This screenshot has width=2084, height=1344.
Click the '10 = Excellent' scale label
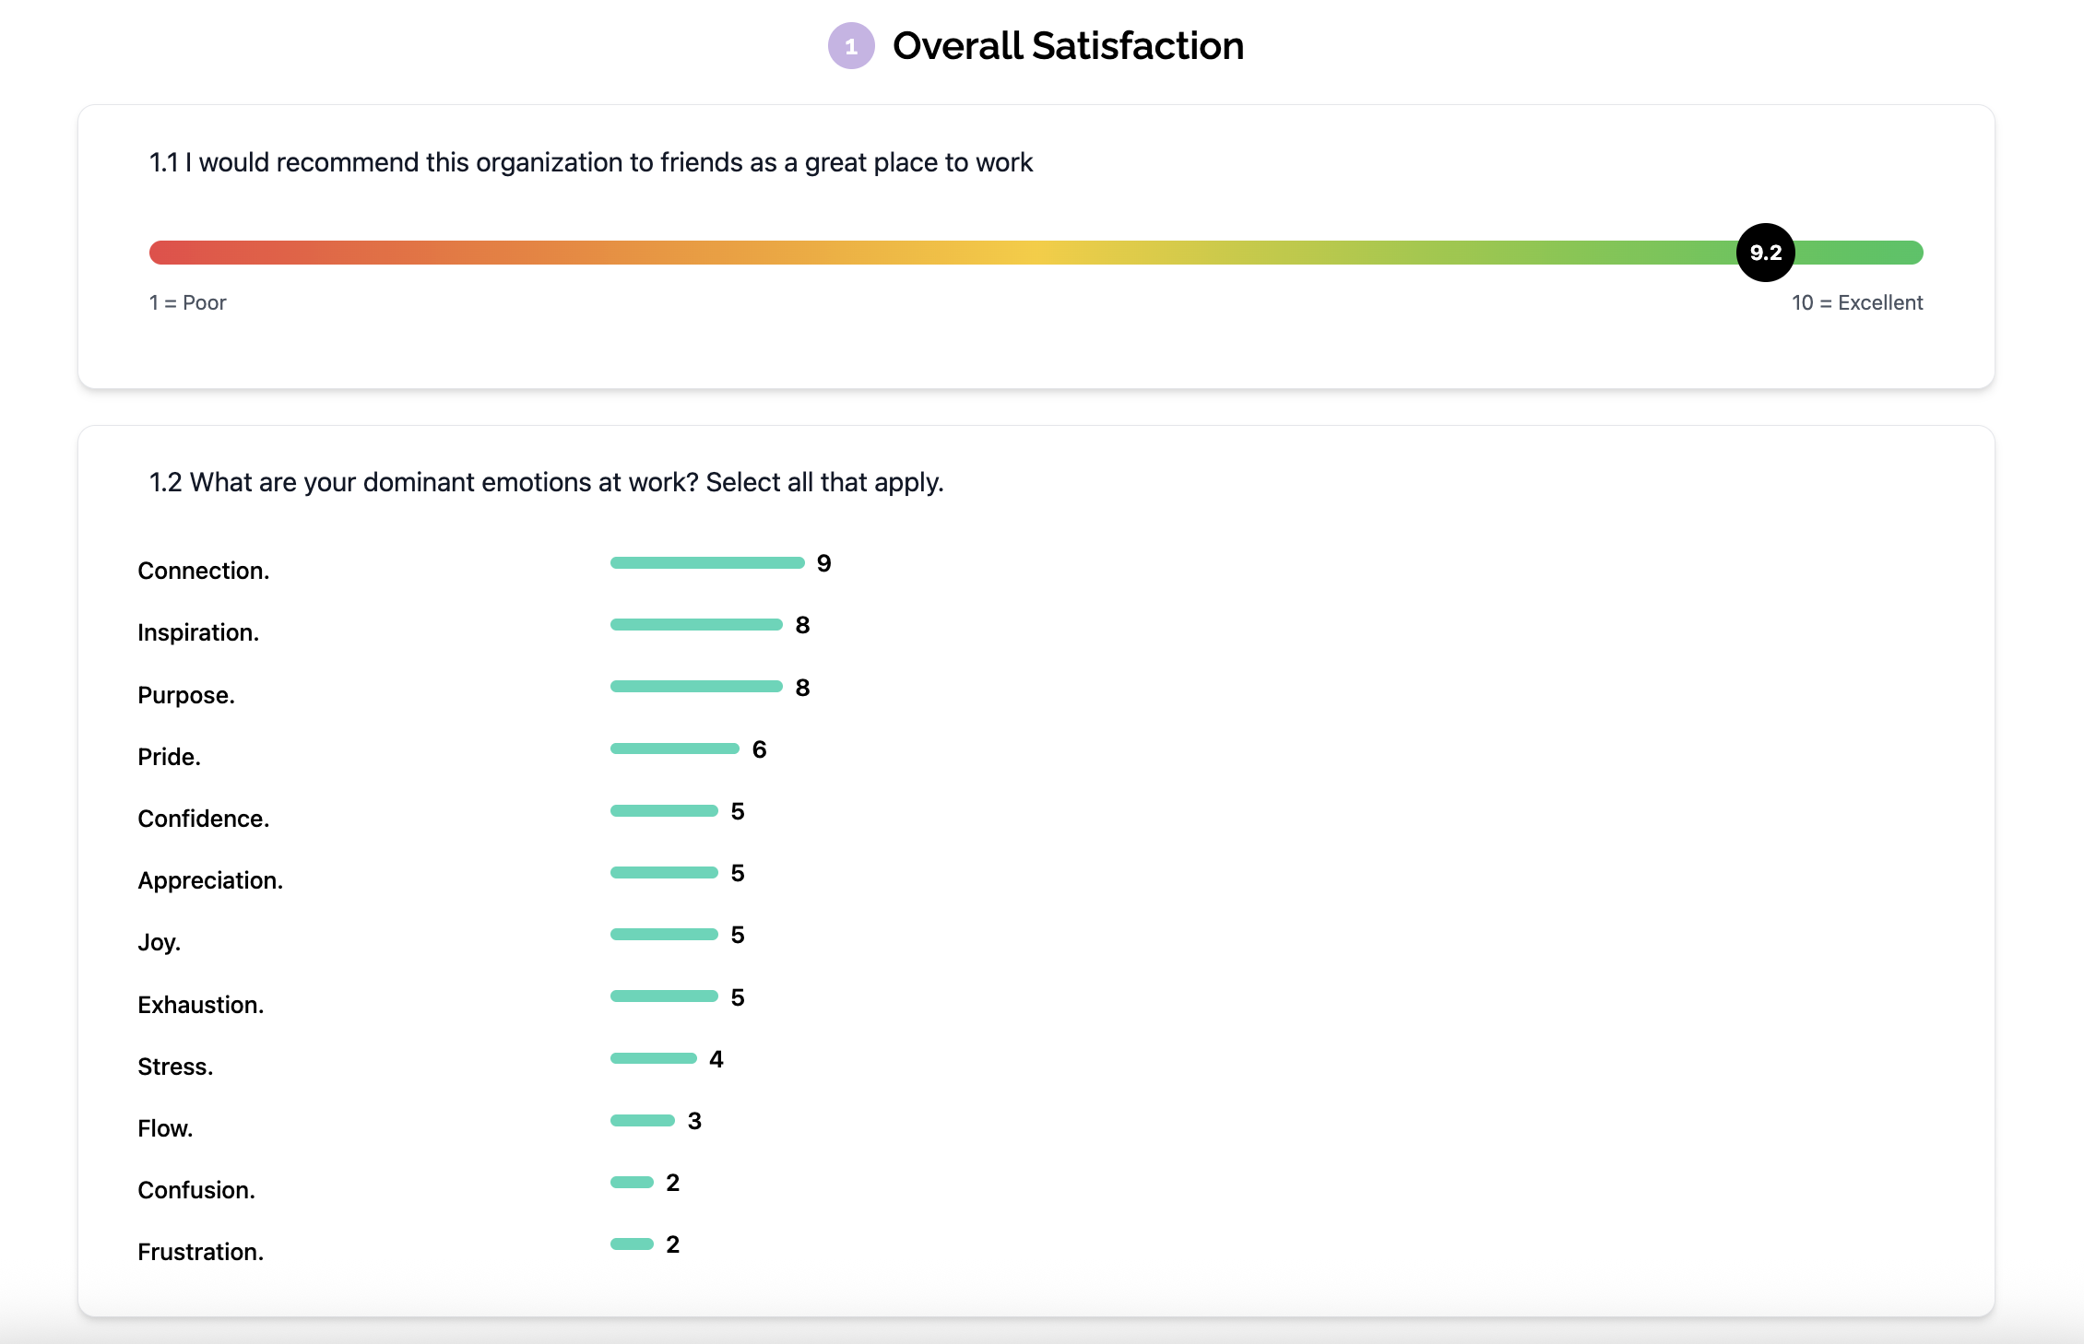[1856, 302]
